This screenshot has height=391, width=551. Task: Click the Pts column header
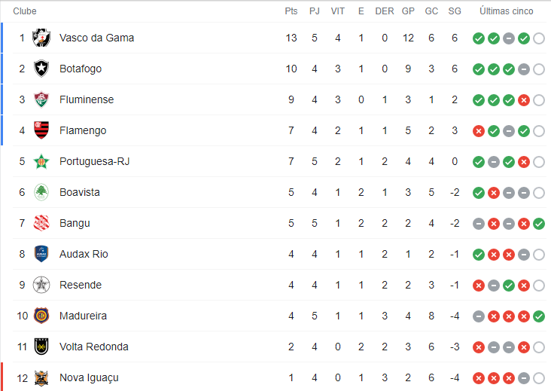(x=291, y=11)
